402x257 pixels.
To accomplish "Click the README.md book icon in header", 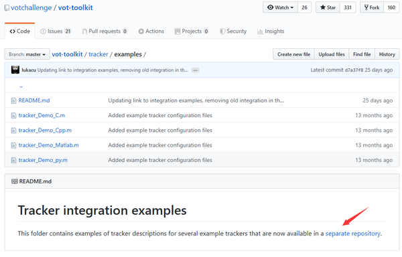I will click(x=14, y=181).
